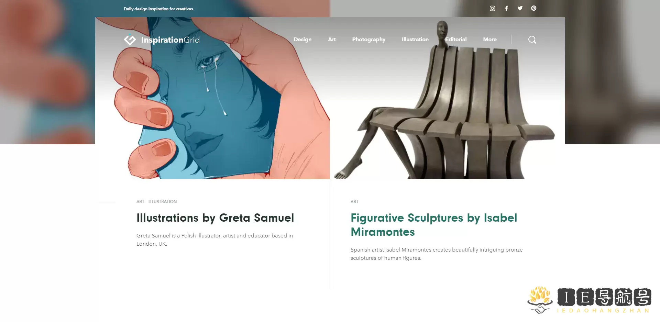Open search with the magnifier icon
Screen dimensions: 660x322
(x=532, y=40)
